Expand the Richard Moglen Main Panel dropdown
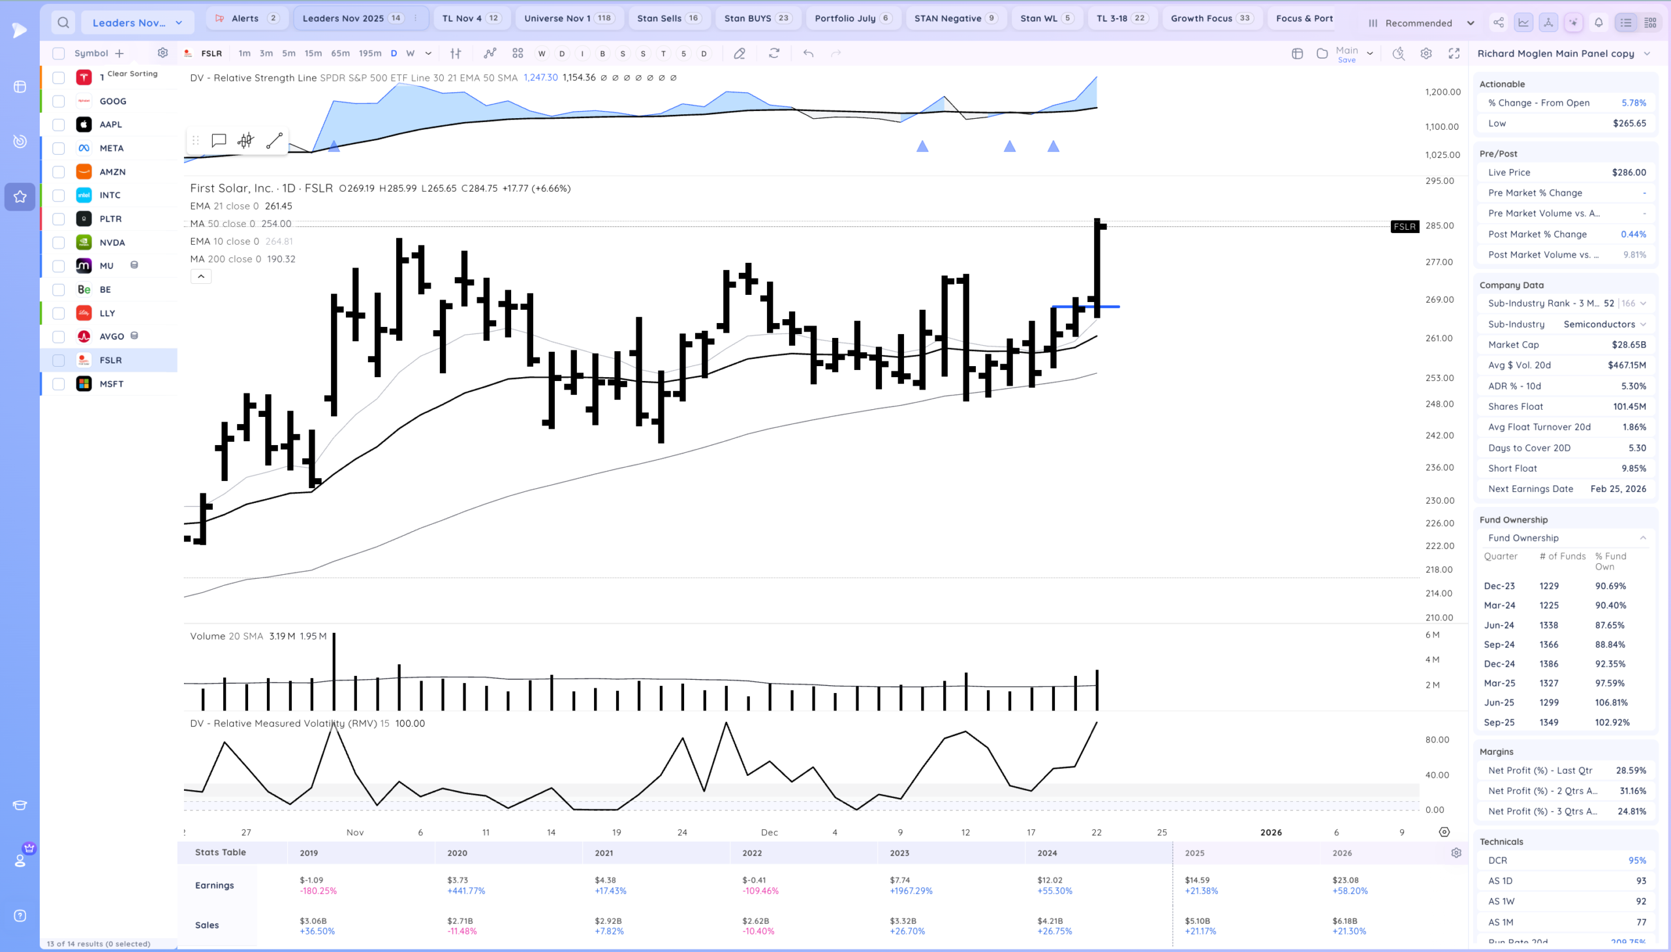 1647,54
